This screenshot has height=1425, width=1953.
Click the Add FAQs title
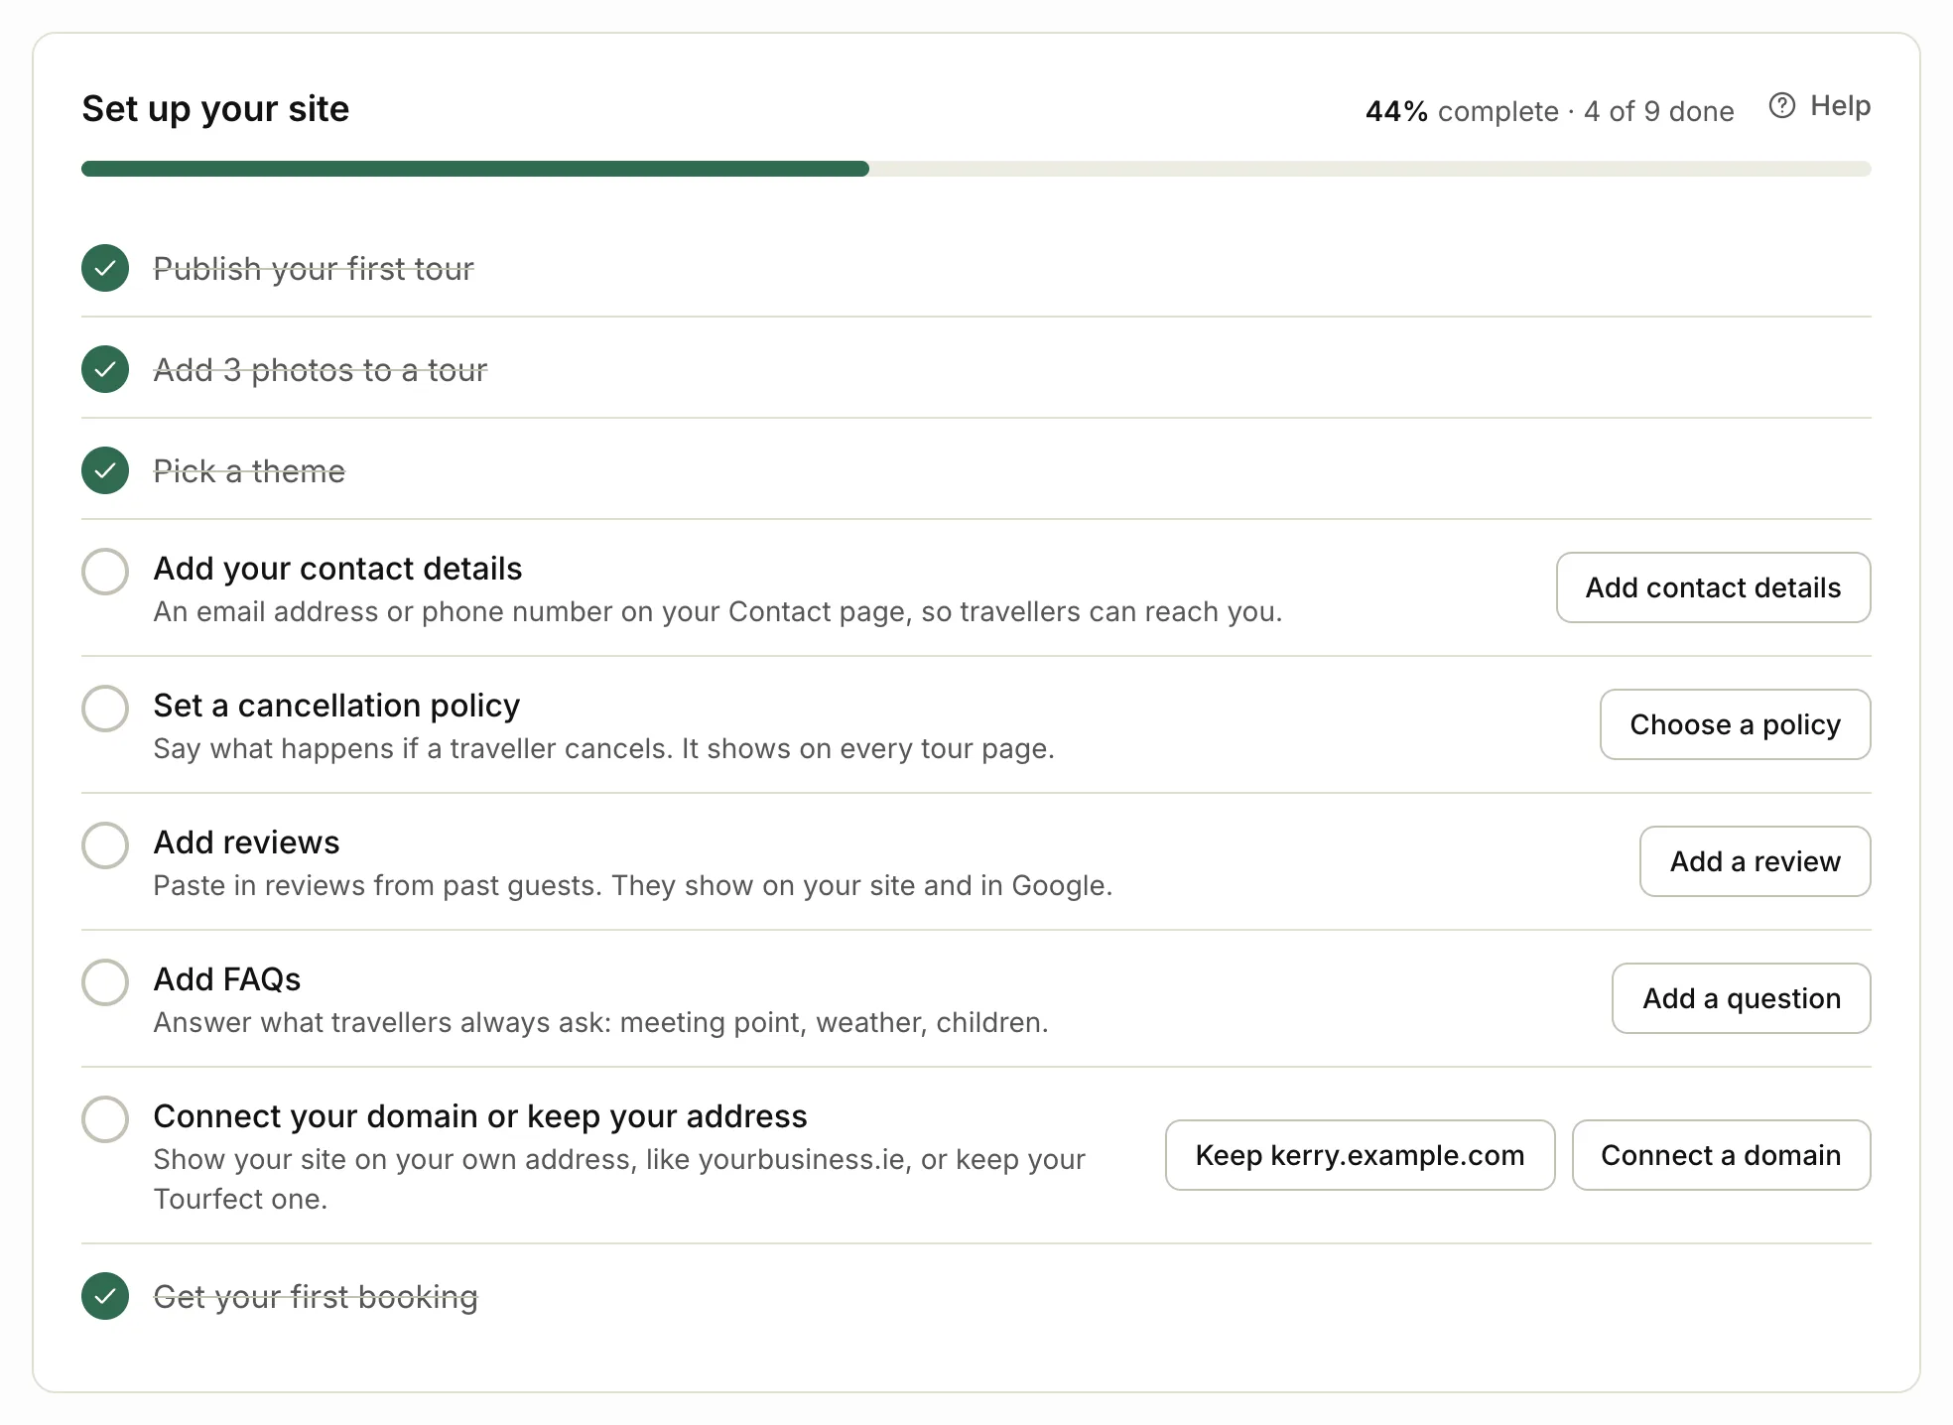point(227,979)
